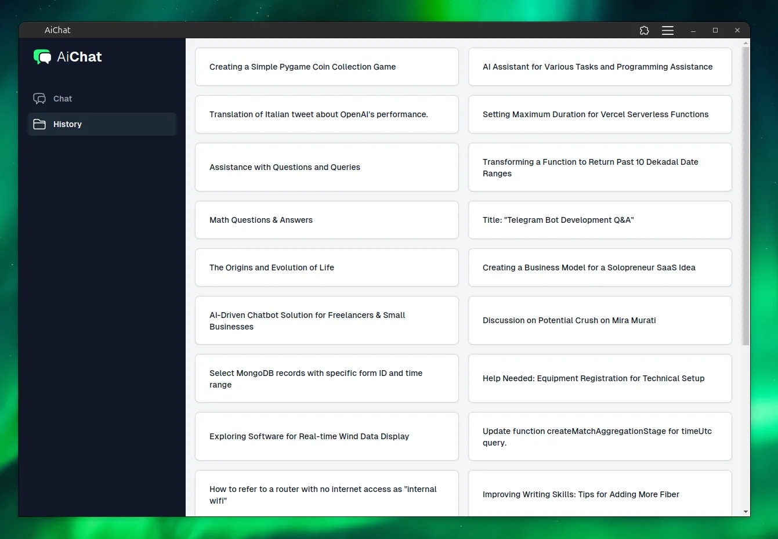Open Setting Maximum Duration for Vercel Serverless Functions
The image size is (778, 539).
pos(600,114)
